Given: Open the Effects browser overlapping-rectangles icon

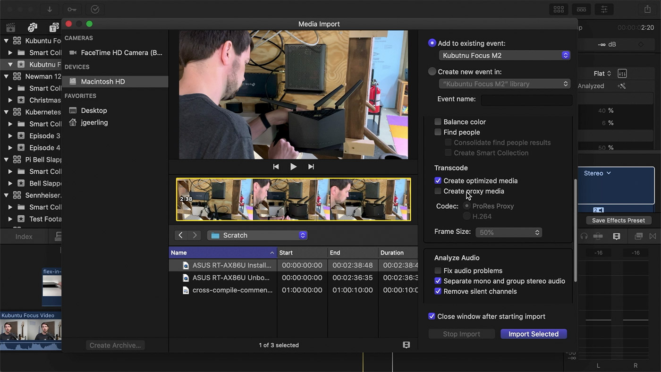Looking at the screenshot, I should click(639, 236).
